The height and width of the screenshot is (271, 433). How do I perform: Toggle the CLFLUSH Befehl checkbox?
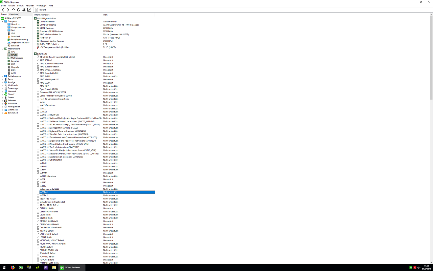pyautogui.click(x=38, y=208)
